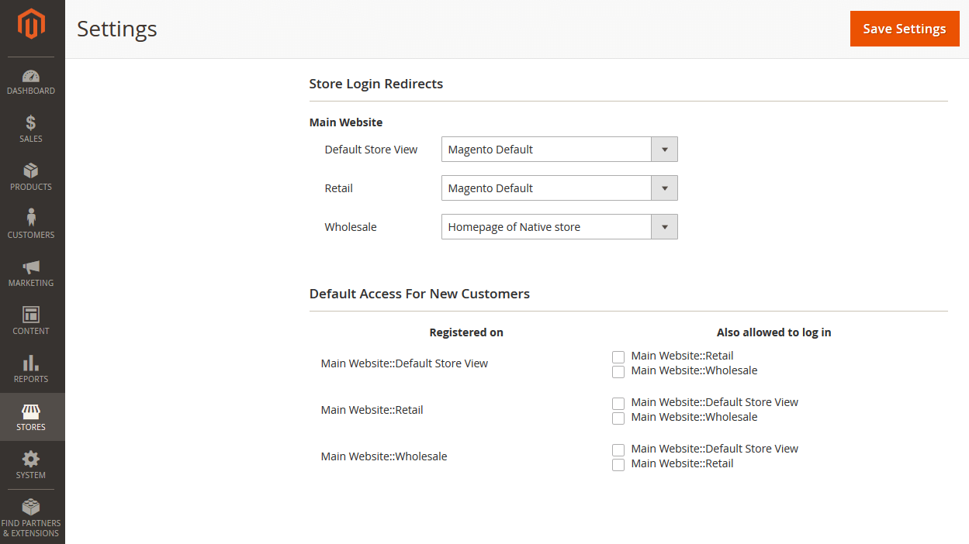Click the Magento logo icon
Screen dimensions: 969x544
tap(32, 24)
